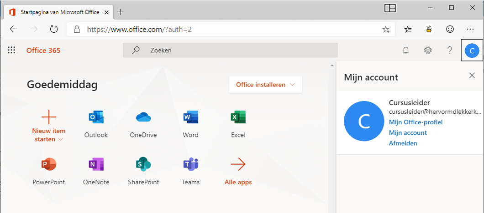The image size is (484, 213).
Task: Select the Startpagina van Microsoft Office tab
Action: tap(58, 12)
